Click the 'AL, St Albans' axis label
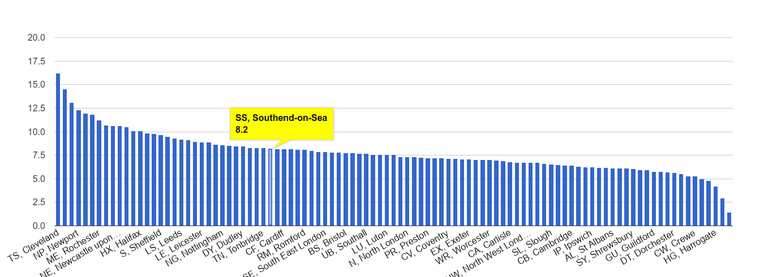The width and height of the screenshot is (764, 277). click(589, 246)
